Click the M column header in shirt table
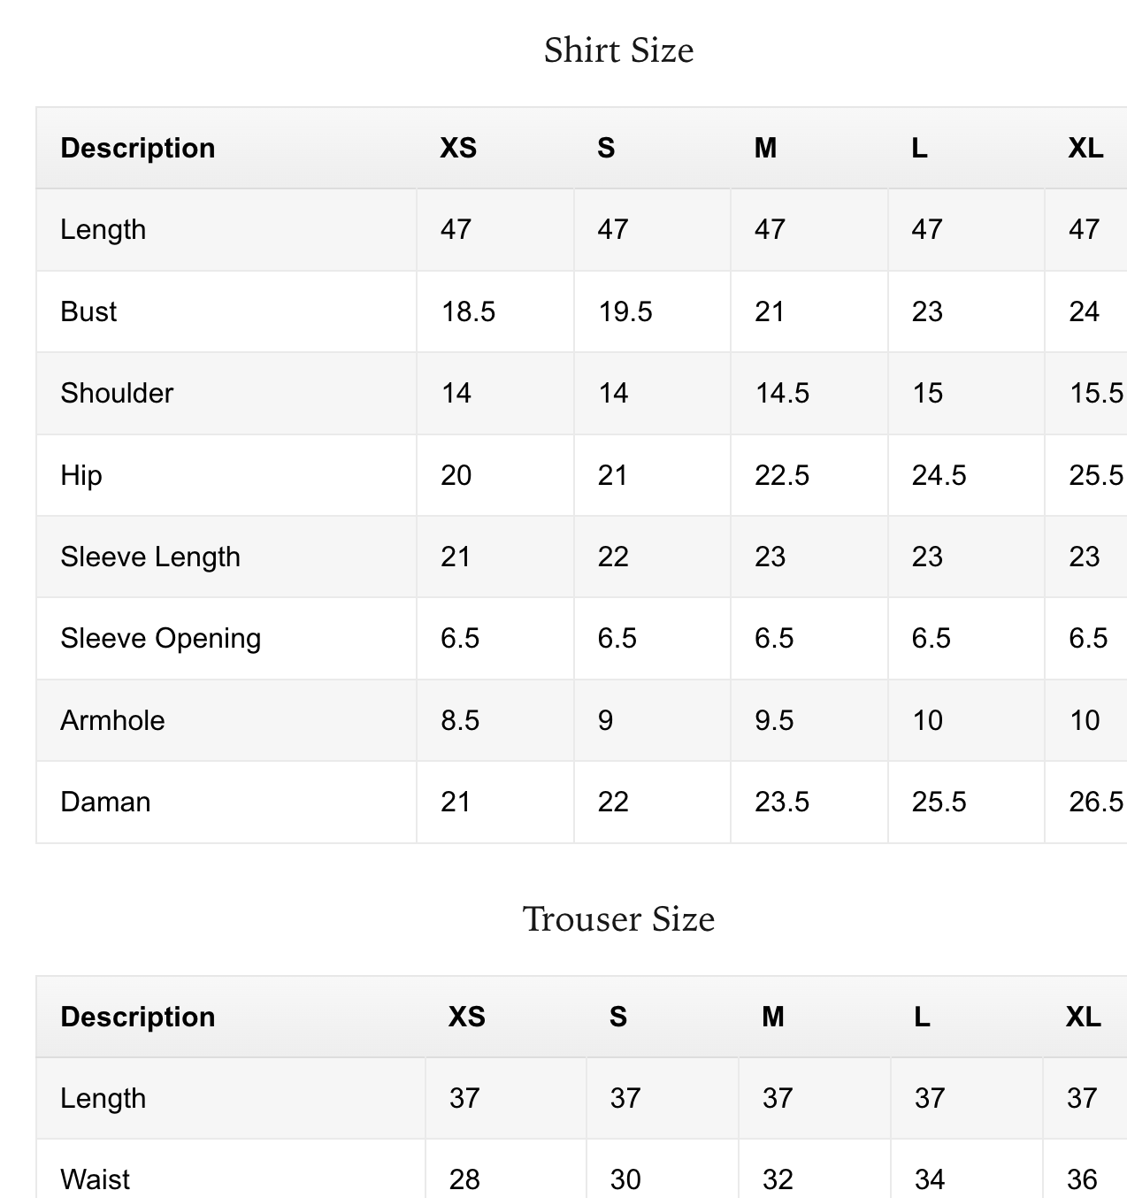Image resolution: width=1127 pixels, height=1198 pixels. 765,148
